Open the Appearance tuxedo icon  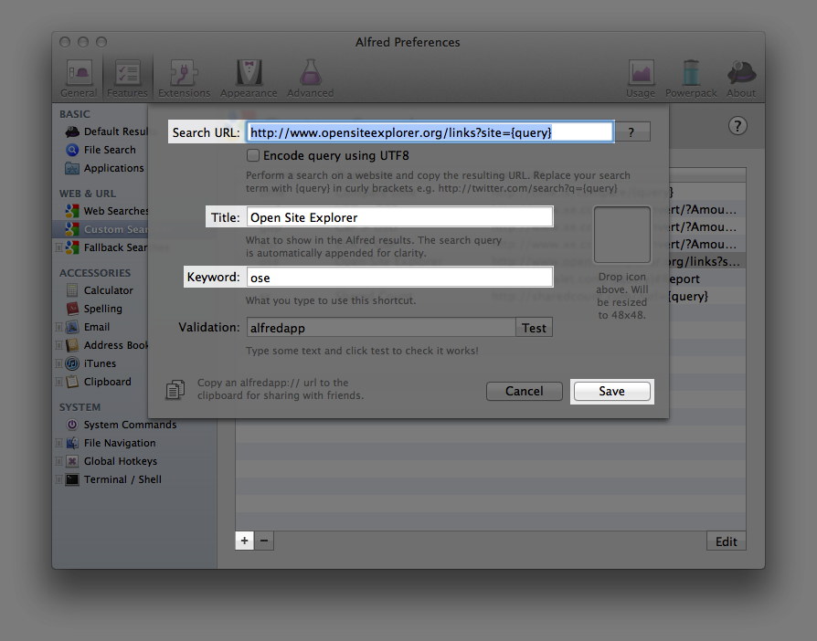click(x=249, y=79)
